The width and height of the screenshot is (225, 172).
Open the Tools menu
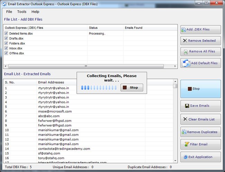click(22, 12)
